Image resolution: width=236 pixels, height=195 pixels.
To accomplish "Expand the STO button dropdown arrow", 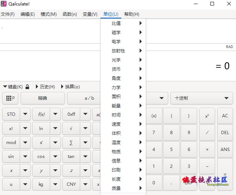I will point(25,114).
